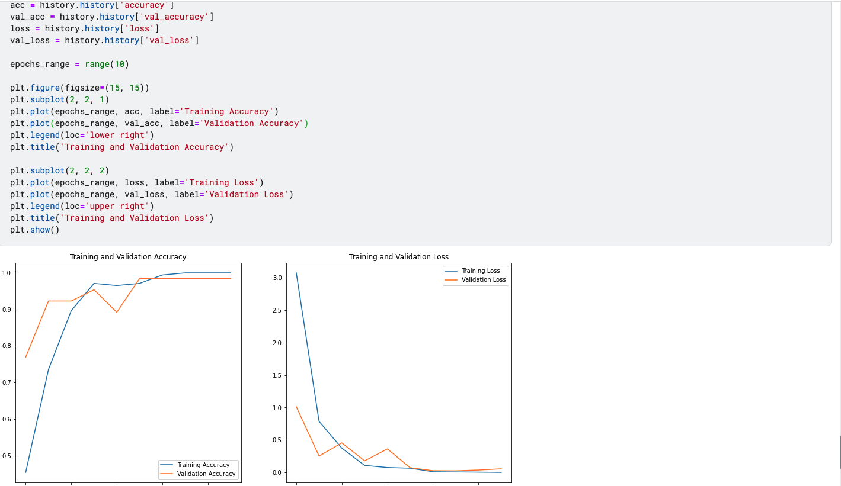
Task: Click the plt.plot line labeled 'Training Loss'
Action: (136, 182)
